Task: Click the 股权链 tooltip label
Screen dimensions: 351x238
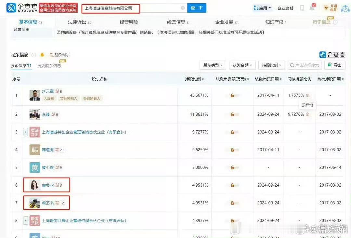Action: pos(307,105)
